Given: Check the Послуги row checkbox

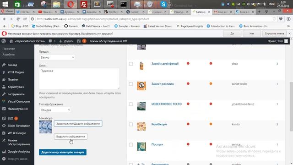Looking at the screenshot, I should 131,145.
